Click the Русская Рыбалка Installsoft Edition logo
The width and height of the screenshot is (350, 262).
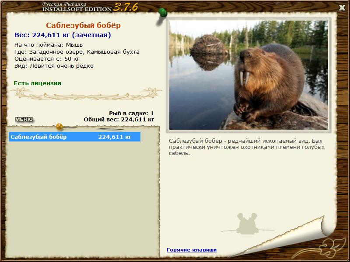90,7
